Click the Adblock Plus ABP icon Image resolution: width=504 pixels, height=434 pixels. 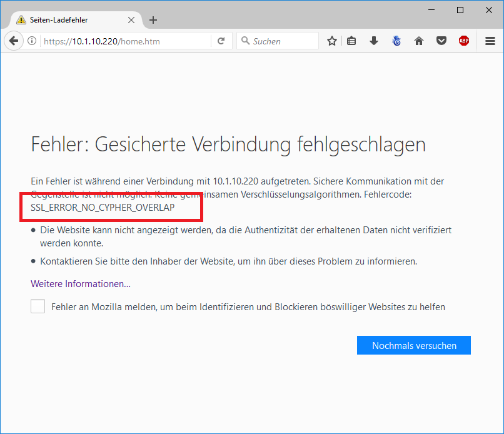[463, 41]
